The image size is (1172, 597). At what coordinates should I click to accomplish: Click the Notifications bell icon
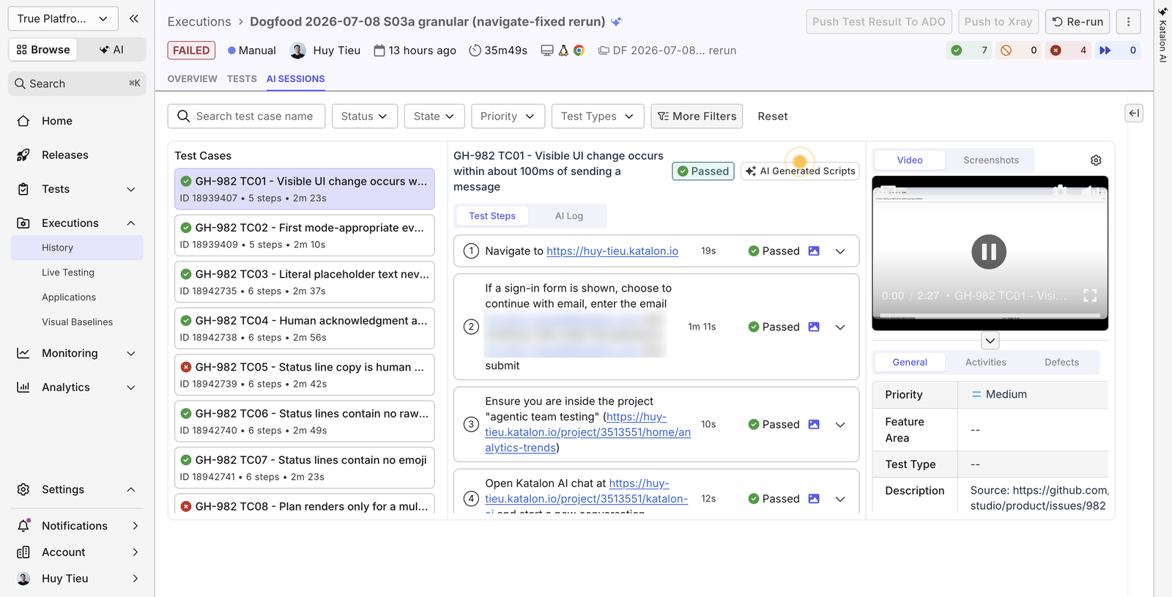pos(23,526)
